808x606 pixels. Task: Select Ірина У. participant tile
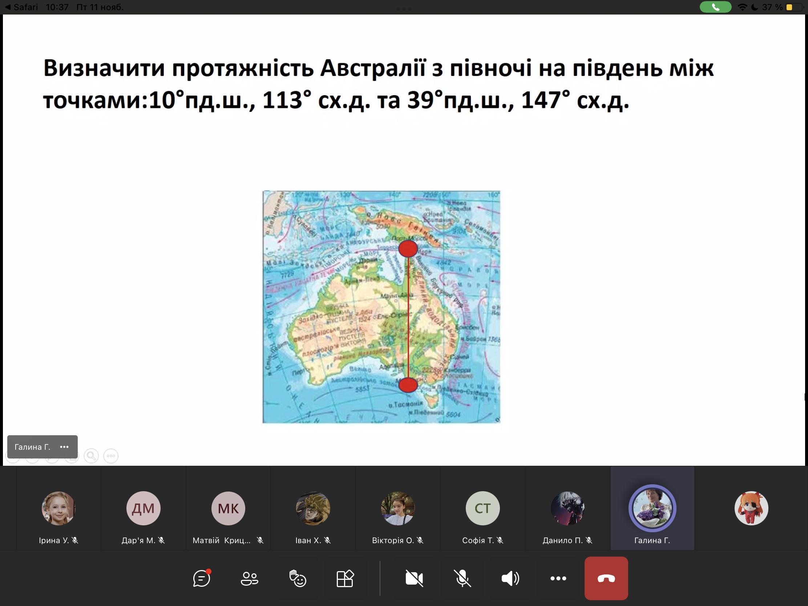(58, 508)
